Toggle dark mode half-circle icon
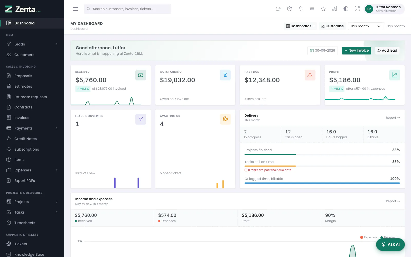 (346, 9)
